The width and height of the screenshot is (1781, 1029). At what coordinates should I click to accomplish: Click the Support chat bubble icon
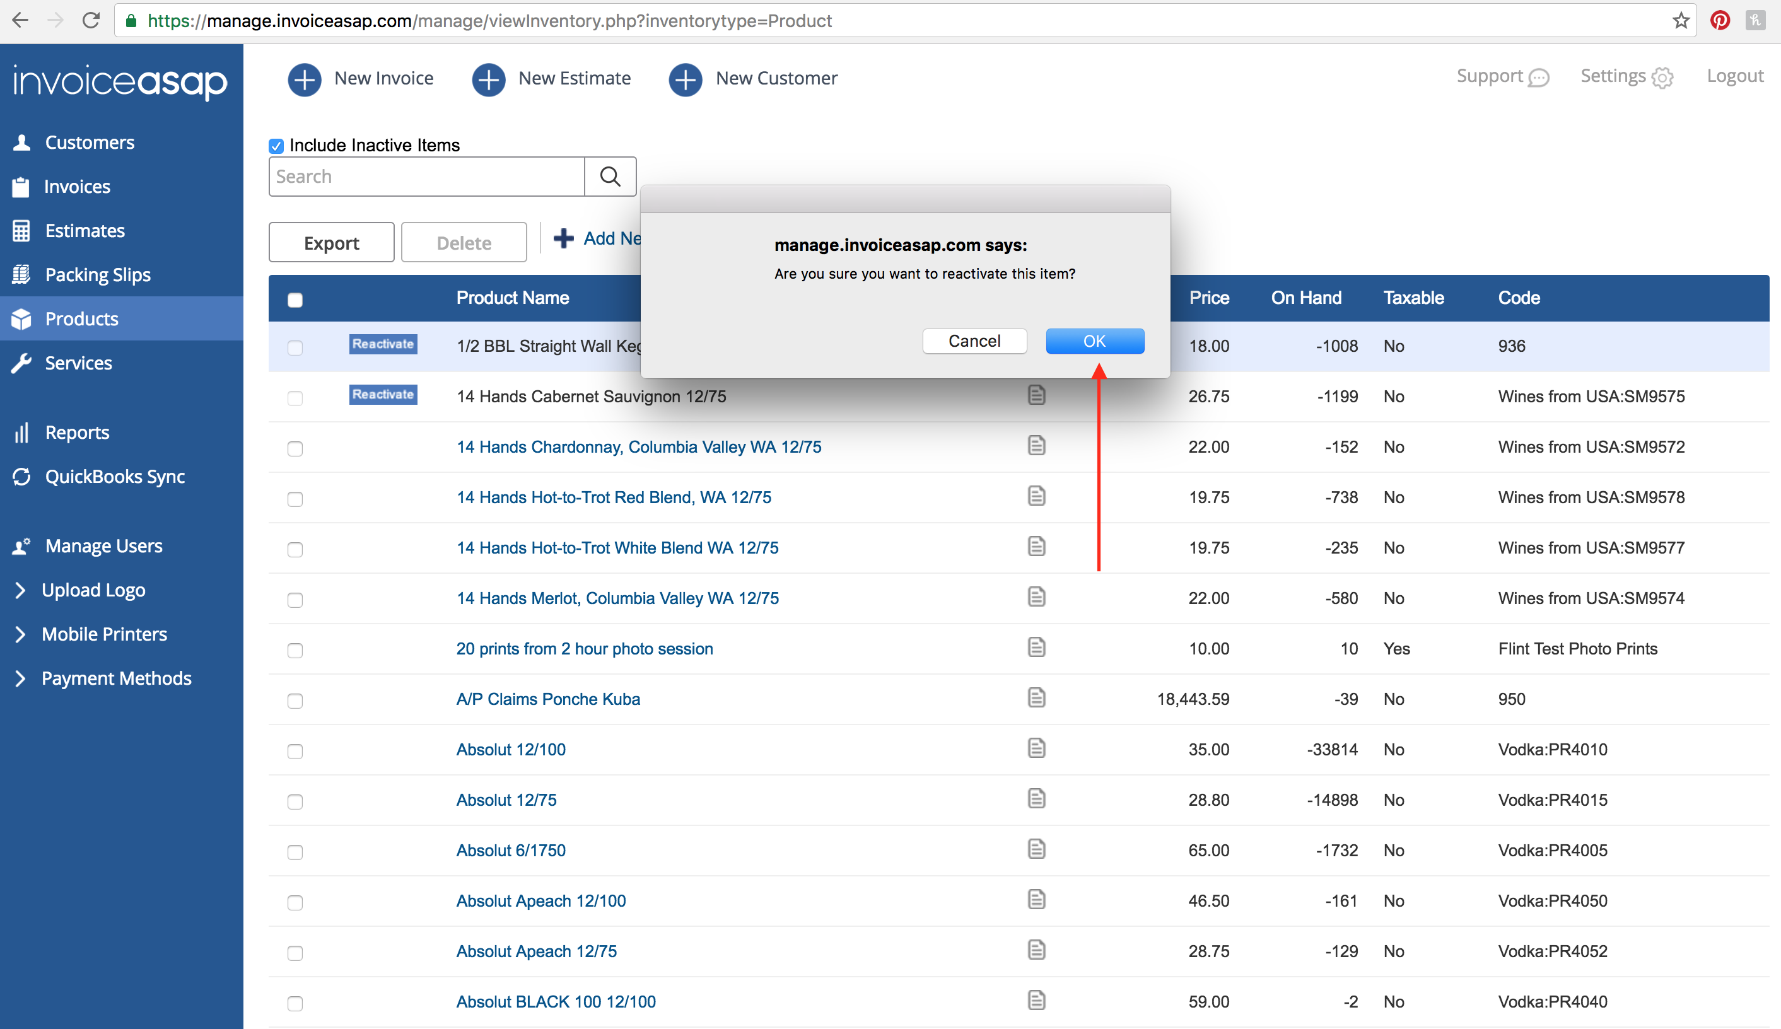coord(1539,78)
